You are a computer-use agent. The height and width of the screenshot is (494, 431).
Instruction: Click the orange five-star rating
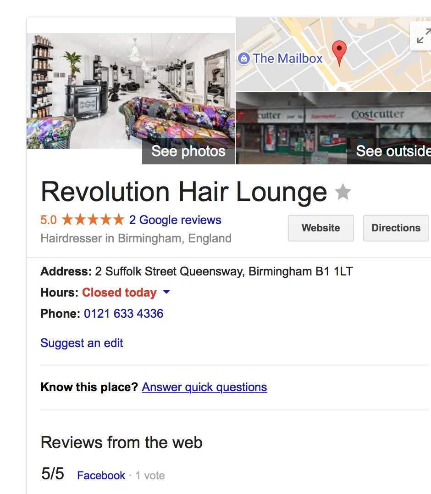pyautogui.click(x=93, y=219)
